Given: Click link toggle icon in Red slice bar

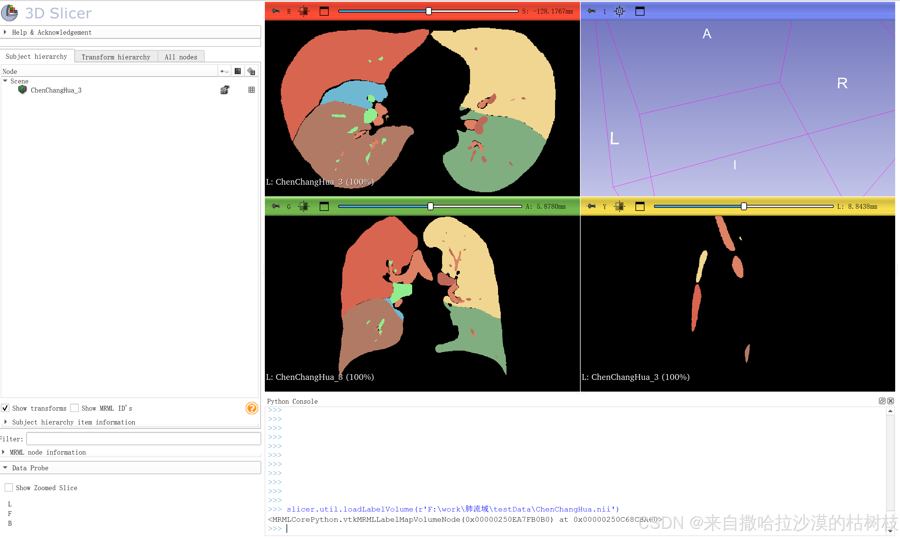Looking at the screenshot, I should tap(304, 11).
